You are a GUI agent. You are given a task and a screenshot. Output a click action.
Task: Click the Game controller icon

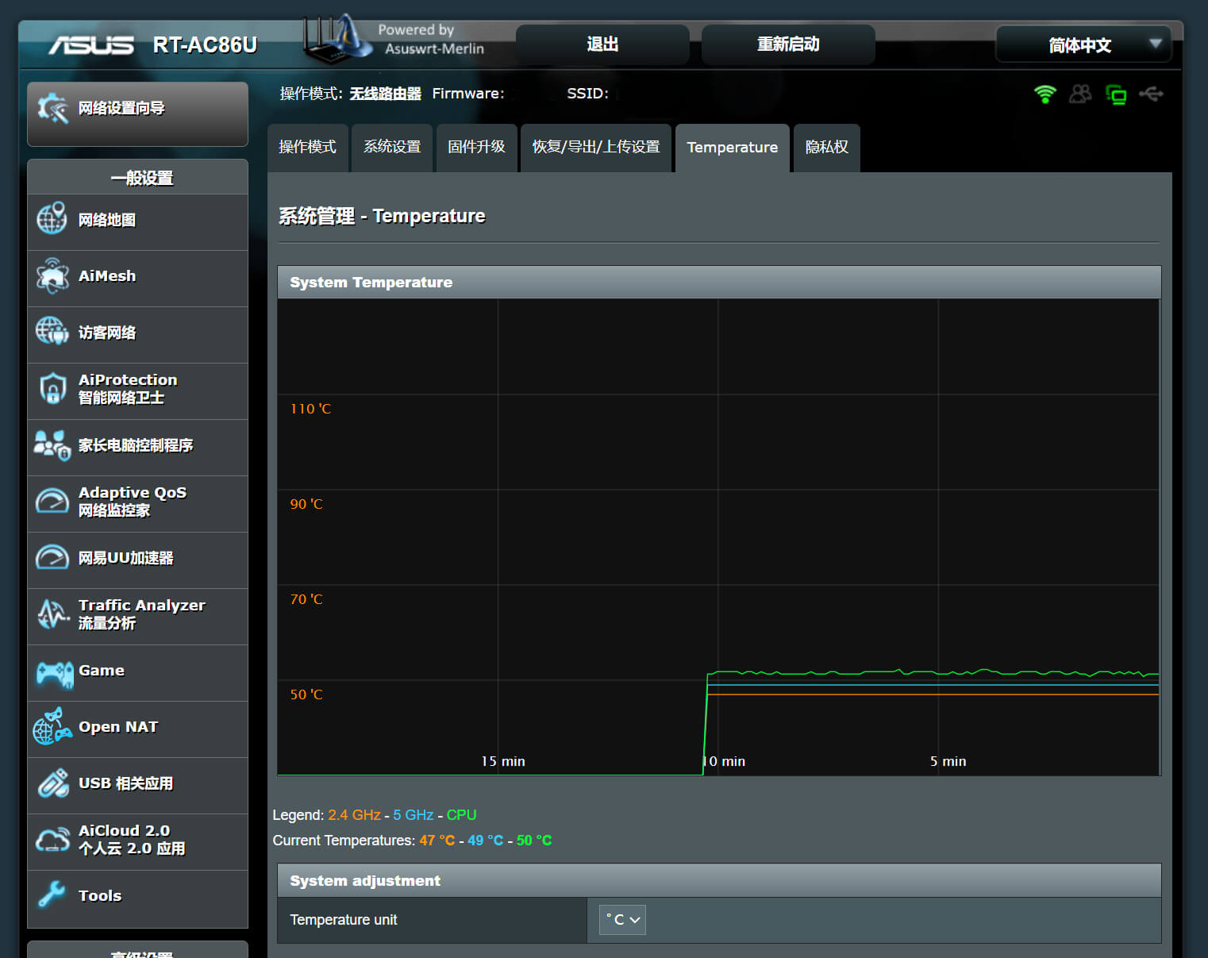(x=54, y=673)
